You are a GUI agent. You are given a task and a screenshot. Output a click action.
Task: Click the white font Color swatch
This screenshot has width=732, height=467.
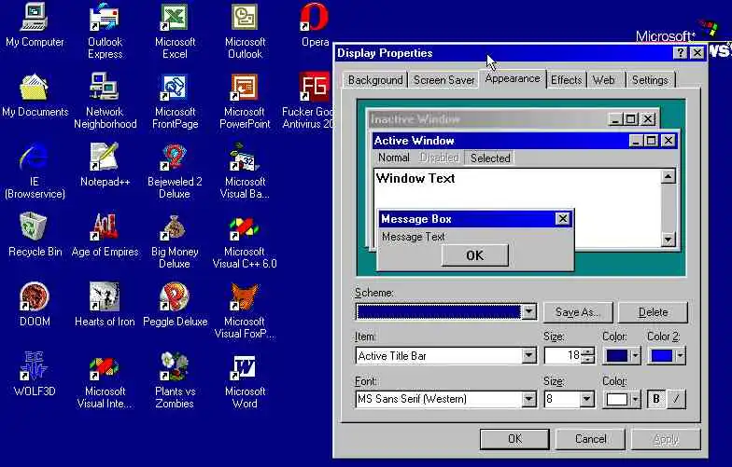click(x=616, y=399)
